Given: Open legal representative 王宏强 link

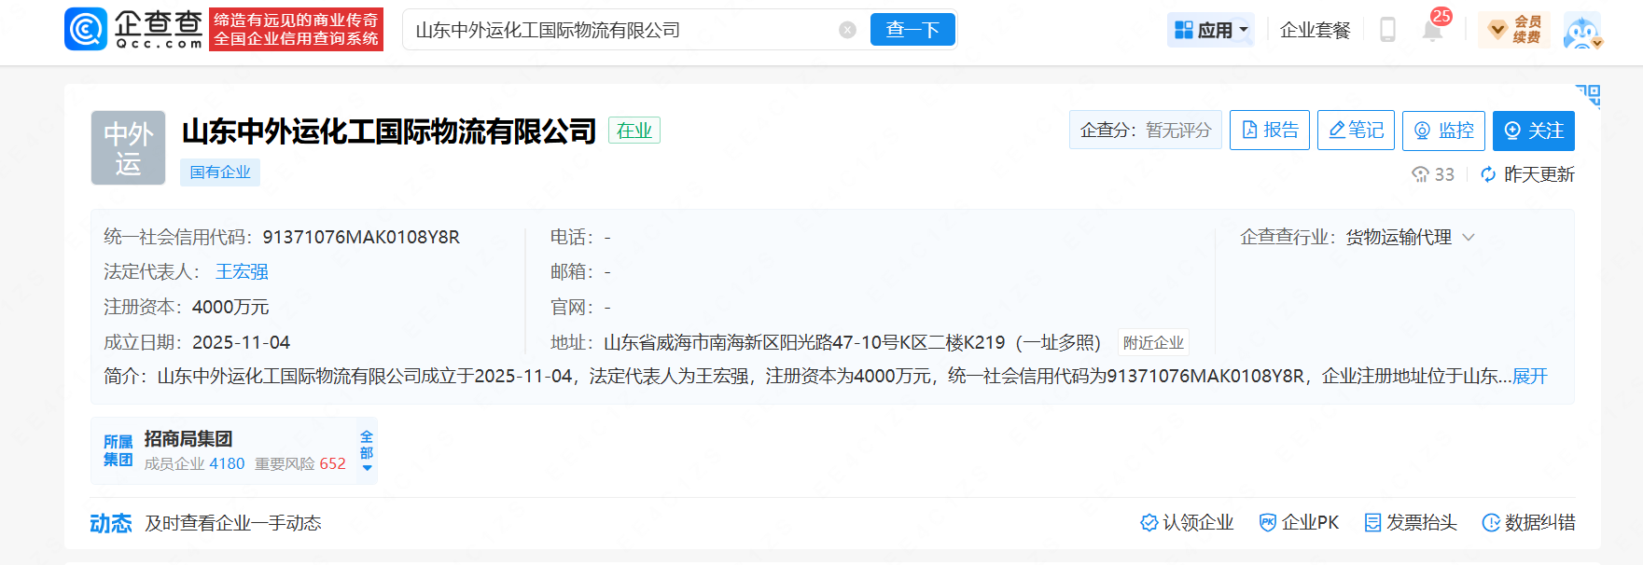Looking at the screenshot, I should click(242, 271).
